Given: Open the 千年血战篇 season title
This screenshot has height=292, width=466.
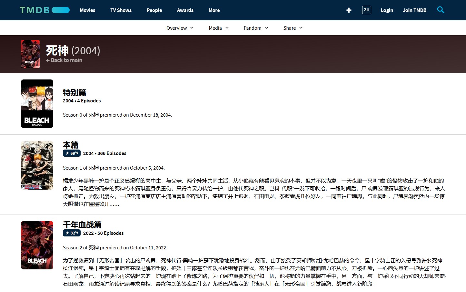Looking at the screenshot, I should point(82,225).
